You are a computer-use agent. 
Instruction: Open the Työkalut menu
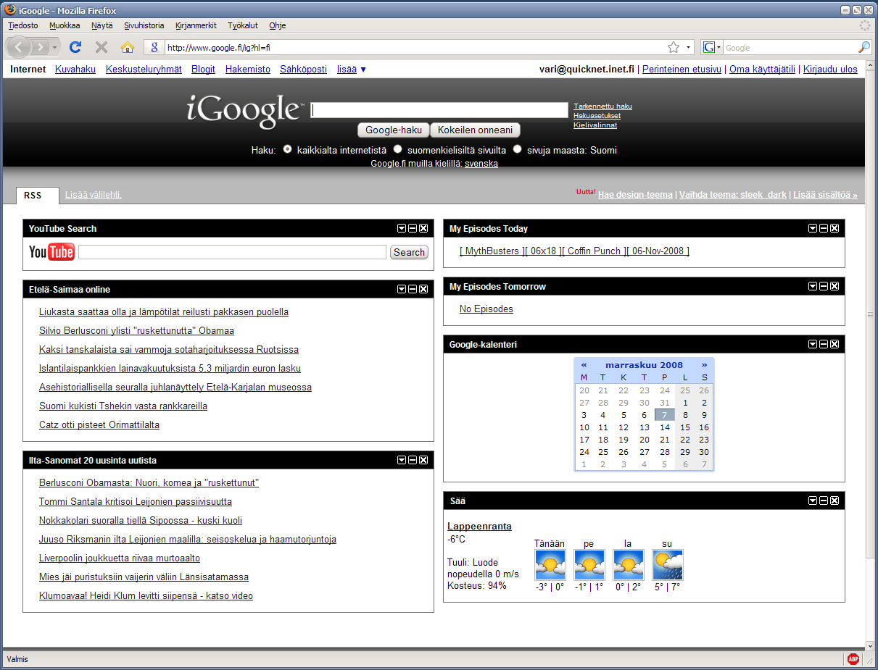point(243,25)
